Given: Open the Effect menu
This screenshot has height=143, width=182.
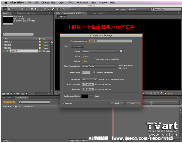Looking at the screenshot, I should (x=70, y=3).
